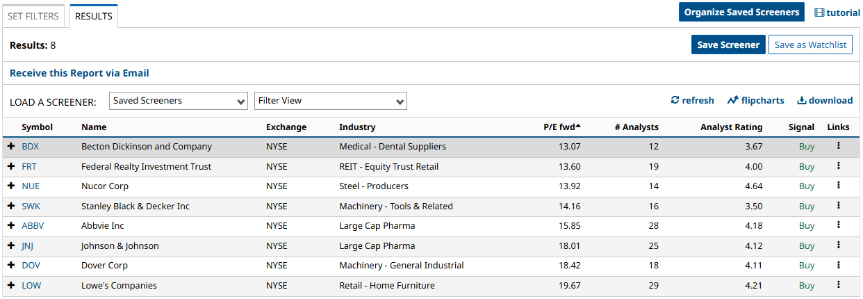This screenshot has width=863, height=299.
Task: Open the three-dot menu for Nucor row
Action: point(838,186)
